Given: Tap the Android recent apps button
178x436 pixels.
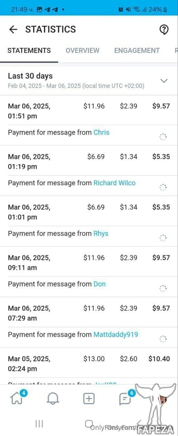Looking at the screenshot, I should point(39,424).
